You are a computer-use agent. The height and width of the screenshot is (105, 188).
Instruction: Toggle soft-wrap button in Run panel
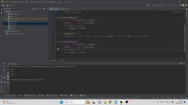click(x=8, y=73)
